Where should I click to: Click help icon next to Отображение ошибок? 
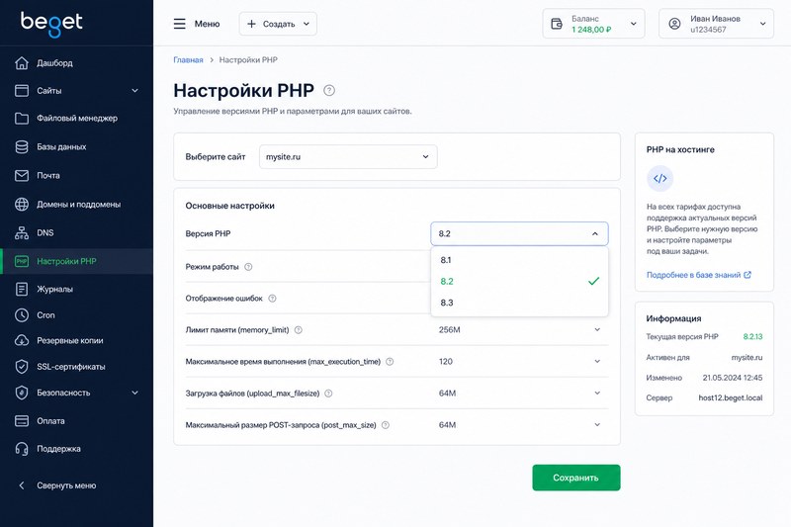273,298
